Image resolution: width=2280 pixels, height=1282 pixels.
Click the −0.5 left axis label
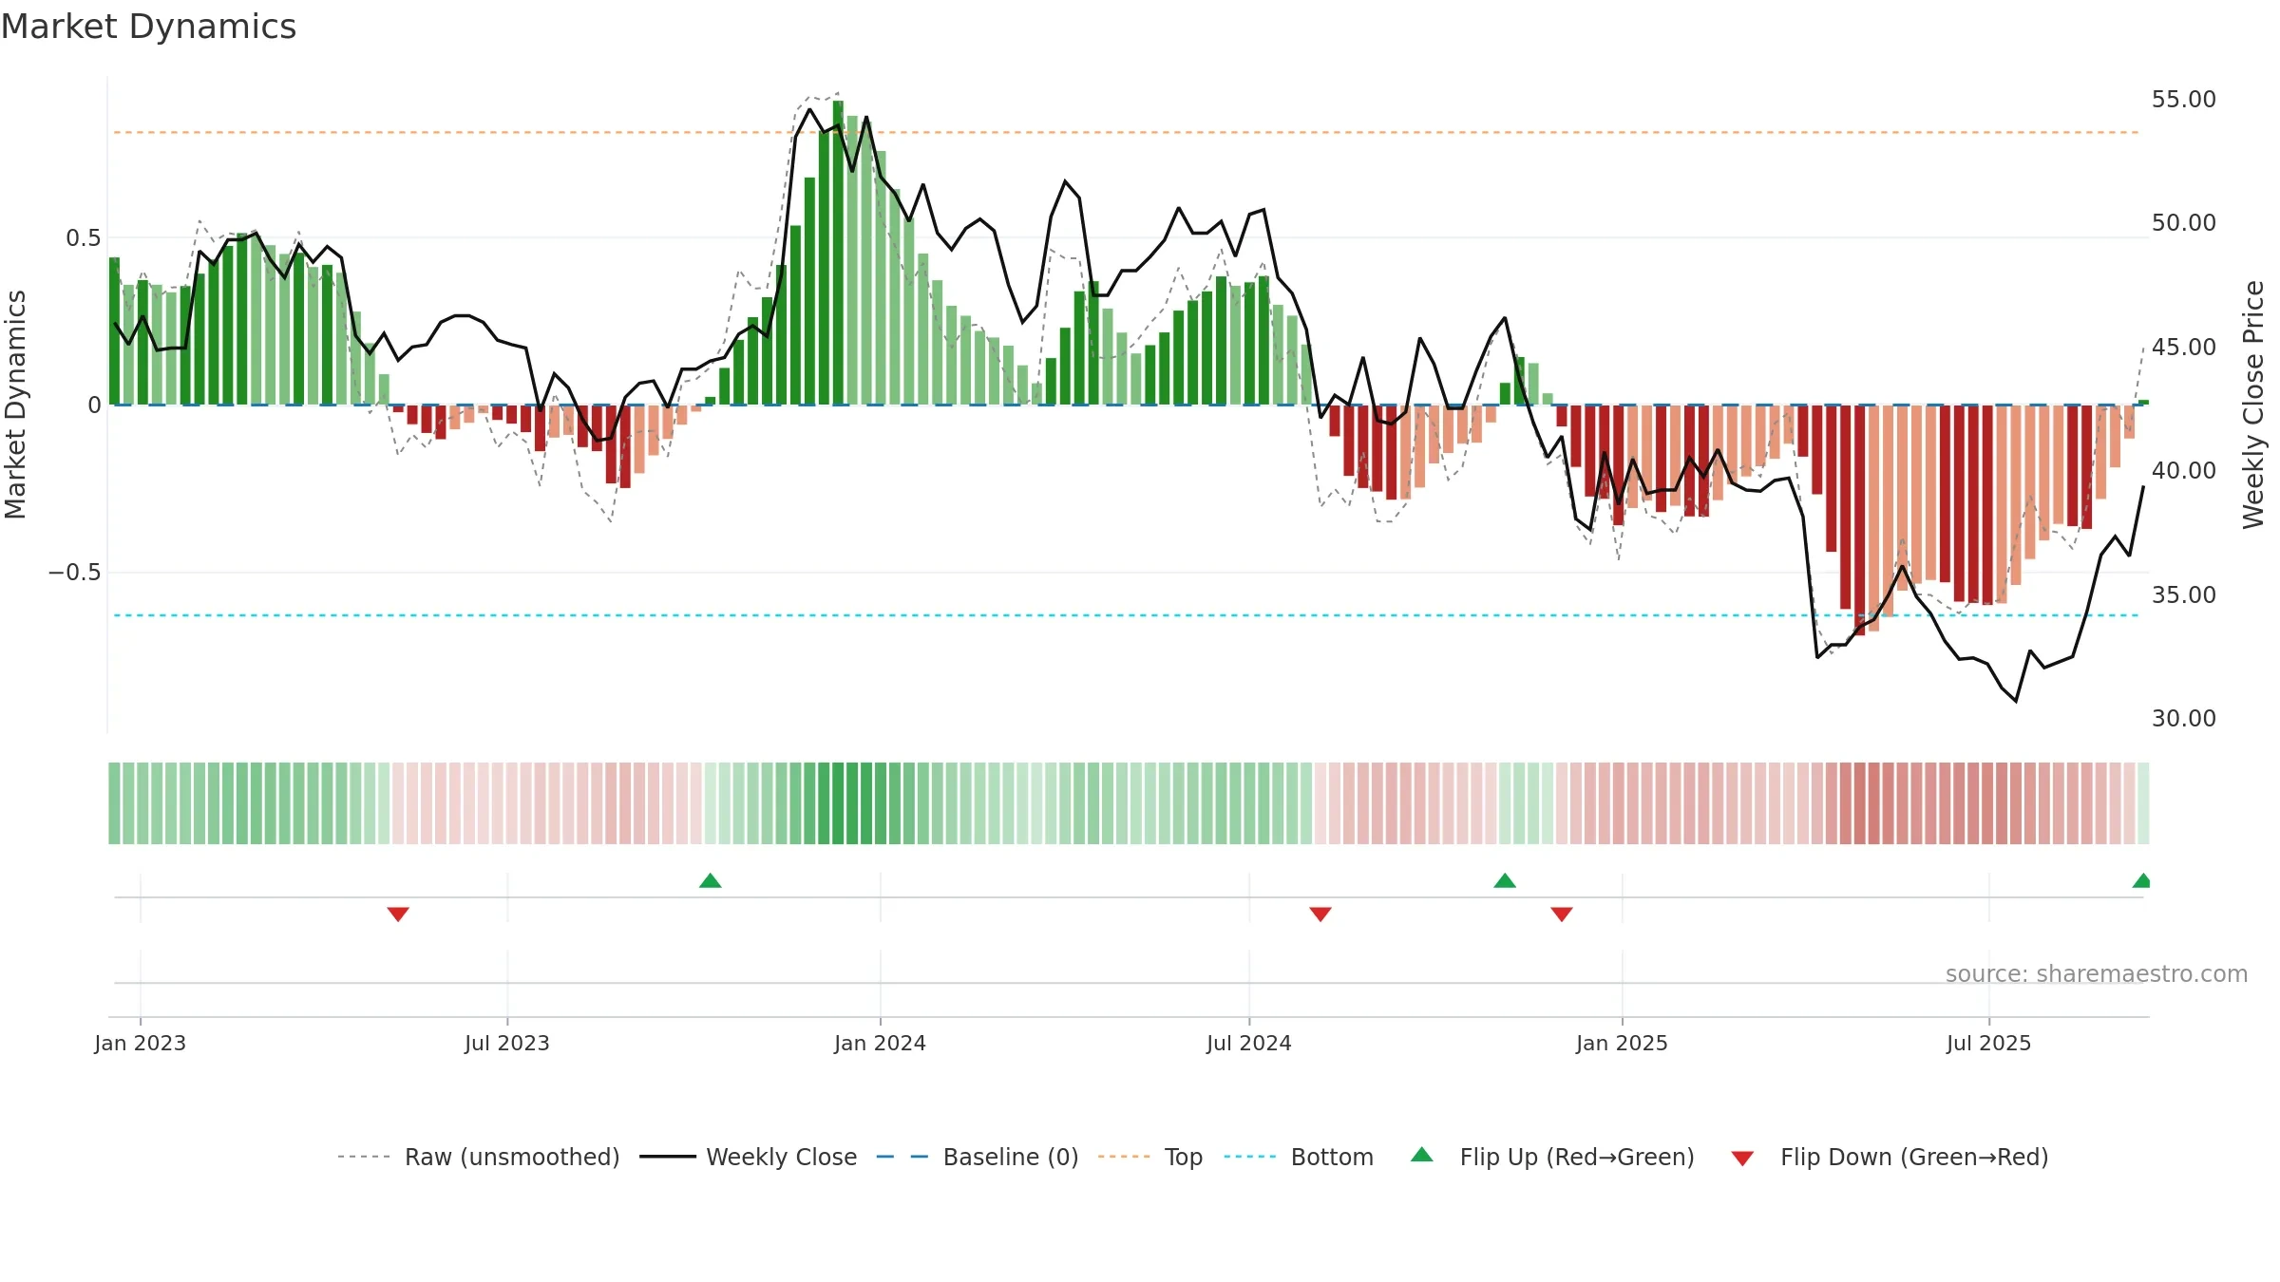pos(75,572)
